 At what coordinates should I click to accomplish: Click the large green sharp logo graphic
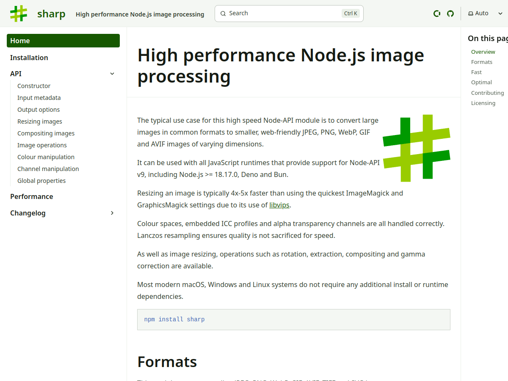416,148
